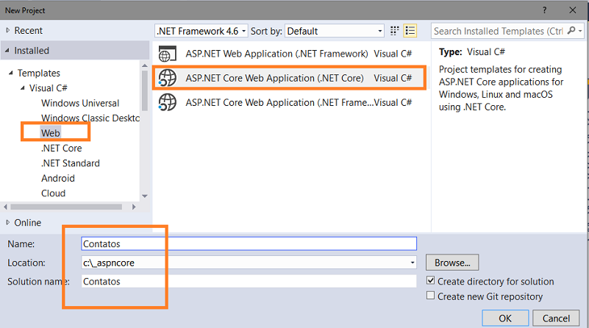Click horizontal scrollbar right arrow
589x328 pixels.
coord(134,207)
